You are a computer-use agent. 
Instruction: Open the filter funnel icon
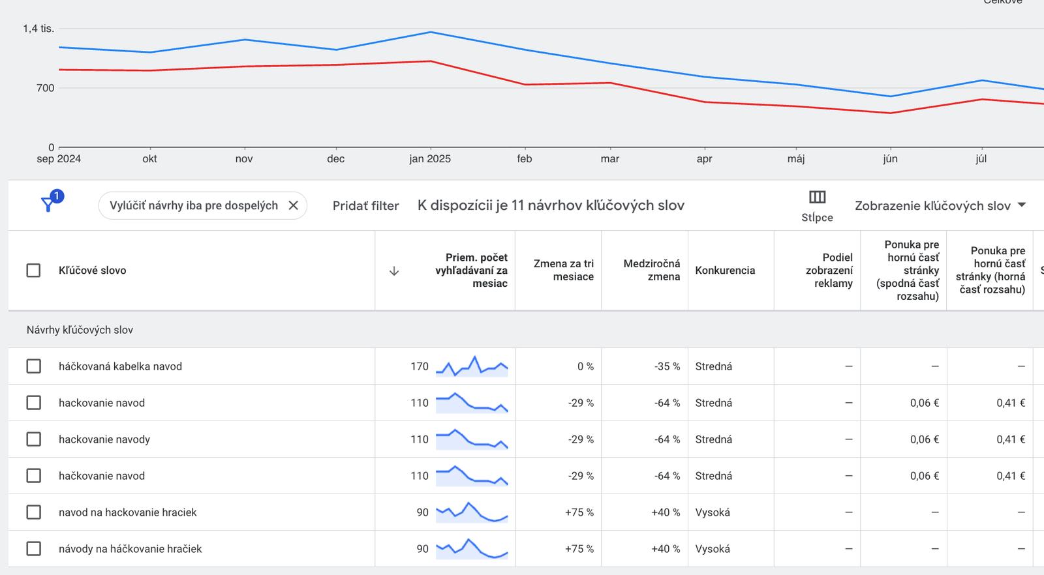coord(48,205)
